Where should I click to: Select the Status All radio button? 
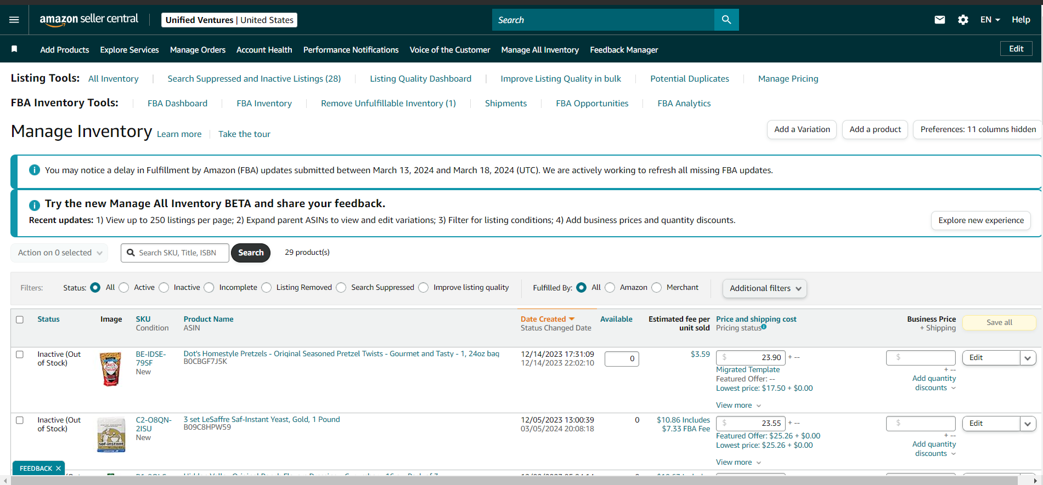[95, 288]
